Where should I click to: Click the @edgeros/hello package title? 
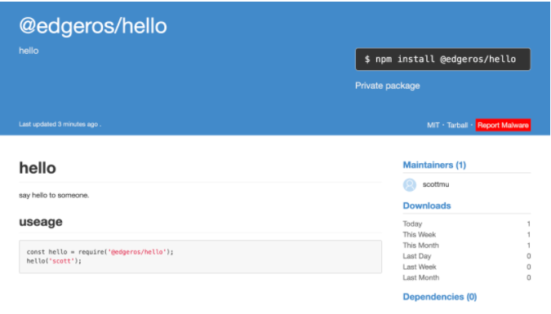click(x=93, y=25)
